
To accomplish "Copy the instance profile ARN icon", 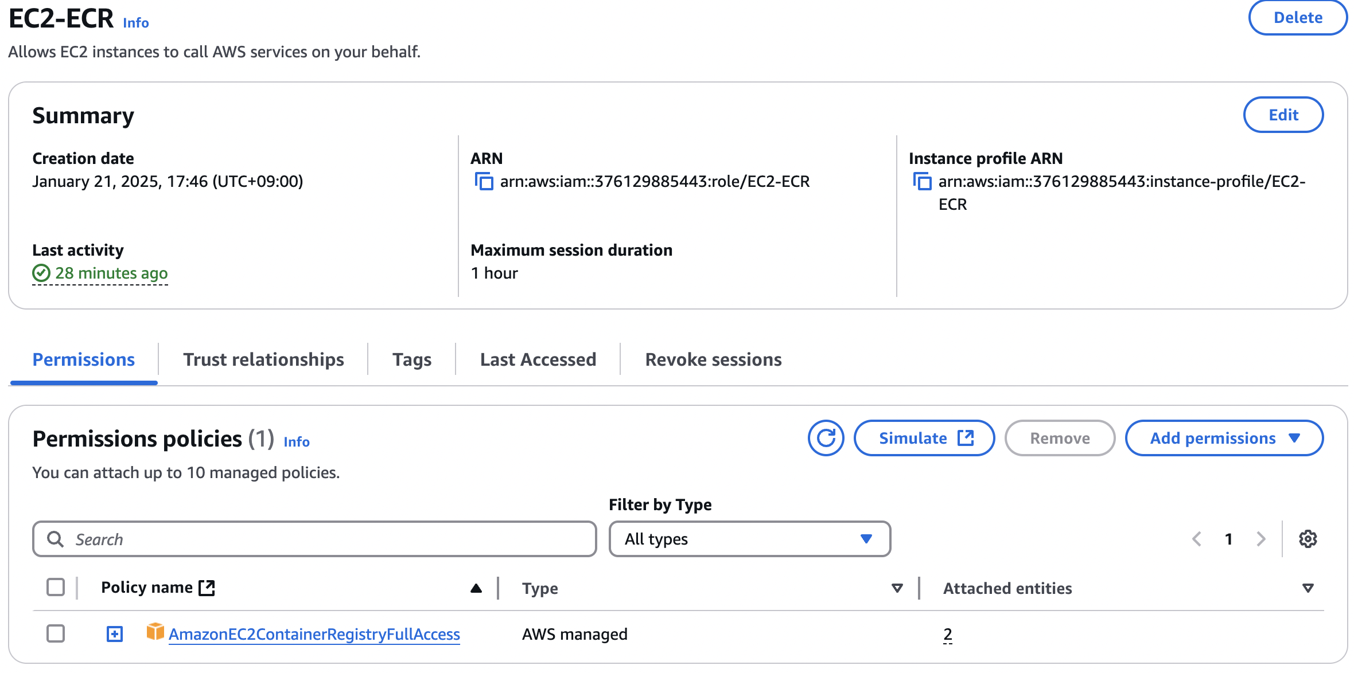I will click(x=922, y=182).
